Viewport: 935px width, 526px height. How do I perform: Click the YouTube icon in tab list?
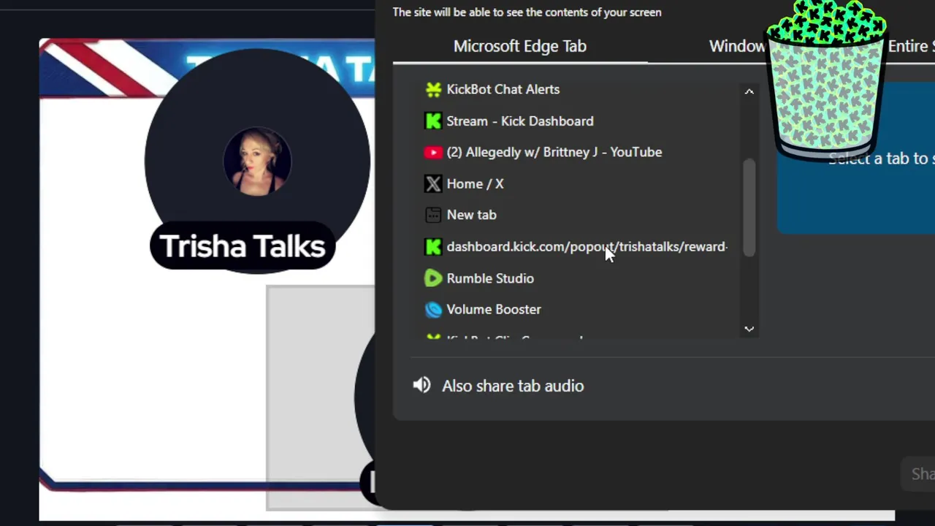[433, 152]
